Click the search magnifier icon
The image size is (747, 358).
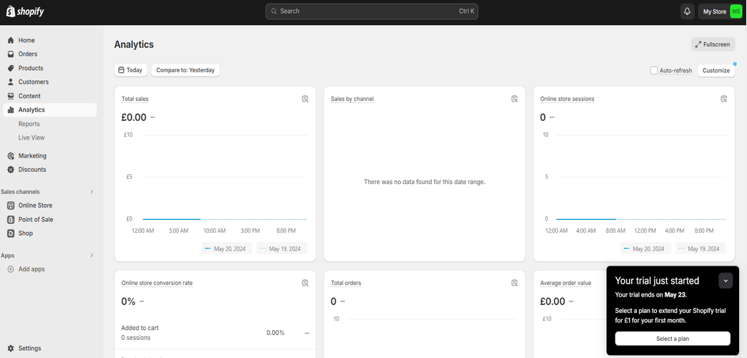click(274, 11)
